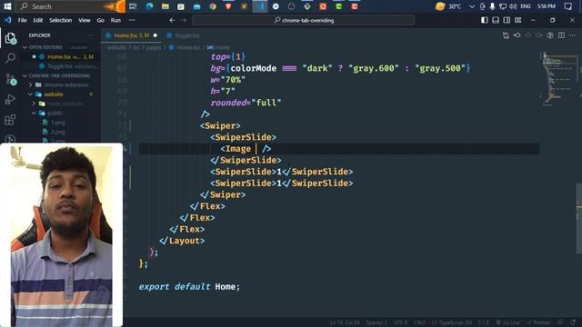The height and width of the screenshot is (327, 582).
Task: Open Customize Layout options
Action: point(518,20)
